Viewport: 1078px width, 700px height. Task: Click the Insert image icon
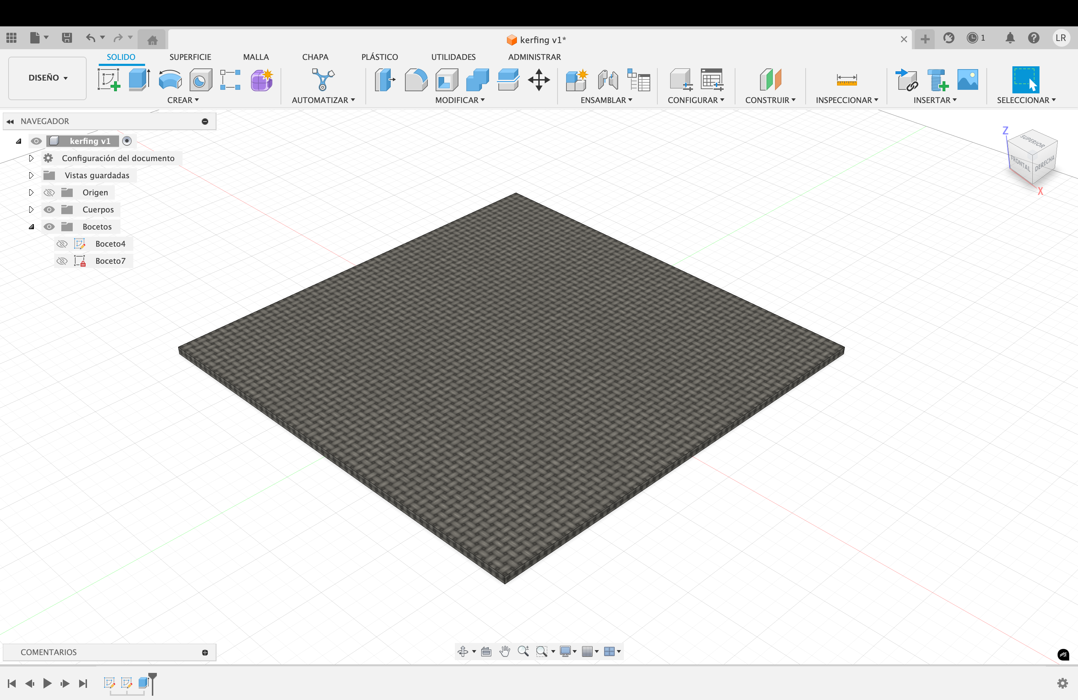967,80
